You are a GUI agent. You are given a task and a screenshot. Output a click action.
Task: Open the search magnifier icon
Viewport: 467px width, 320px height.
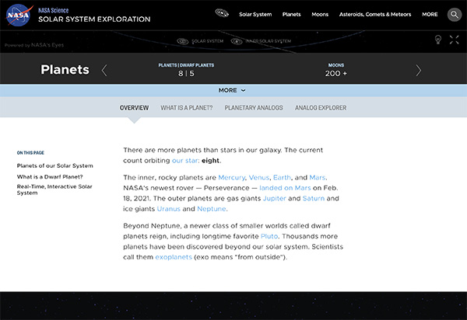pyautogui.click(x=455, y=14)
